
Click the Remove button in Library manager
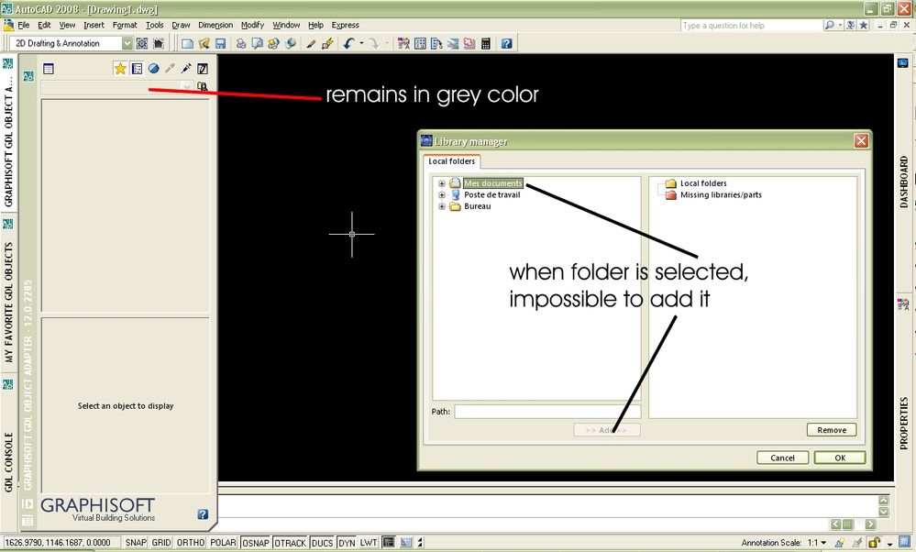(x=832, y=430)
